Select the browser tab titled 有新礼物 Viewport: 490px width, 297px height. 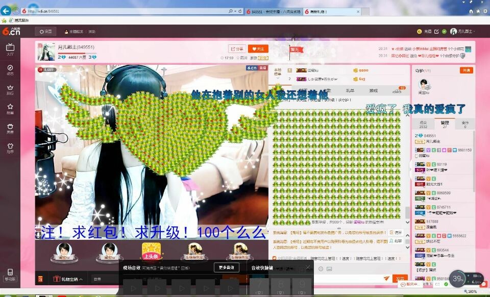click(332, 12)
